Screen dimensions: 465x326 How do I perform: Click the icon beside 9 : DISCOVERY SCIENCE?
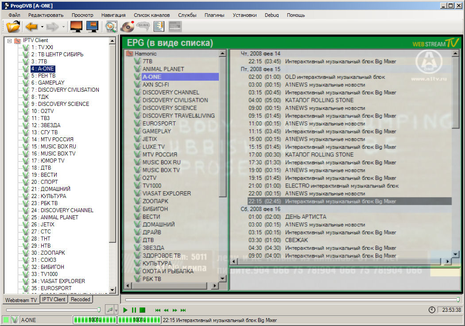(x=26, y=104)
